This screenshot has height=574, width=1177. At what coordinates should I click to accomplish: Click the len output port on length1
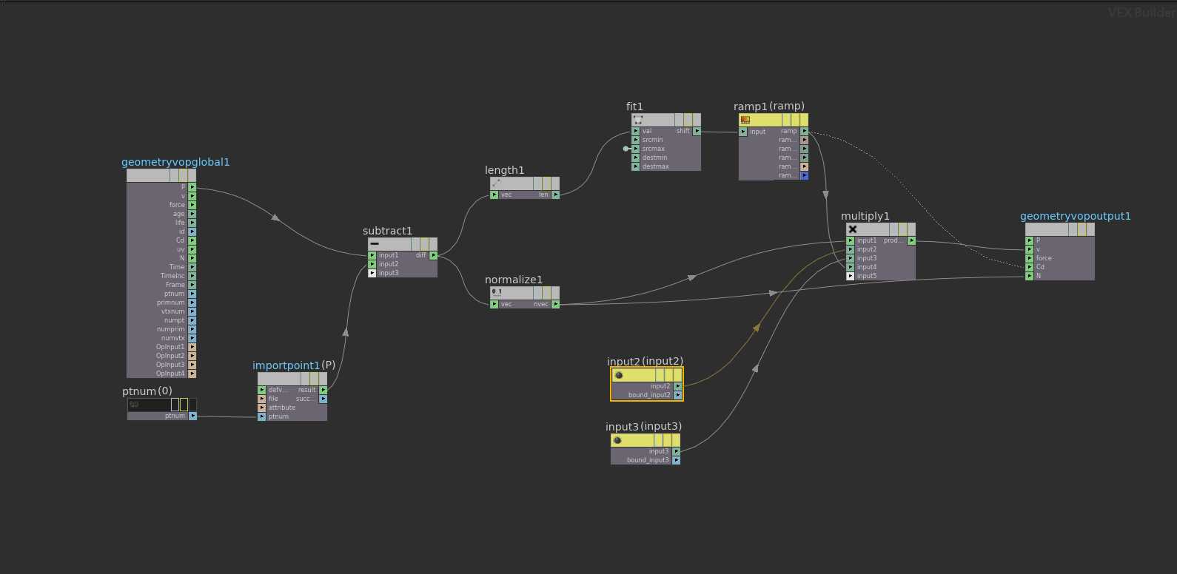(x=555, y=195)
